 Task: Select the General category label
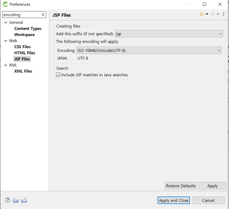pyautogui.click(x=16, y=23)
